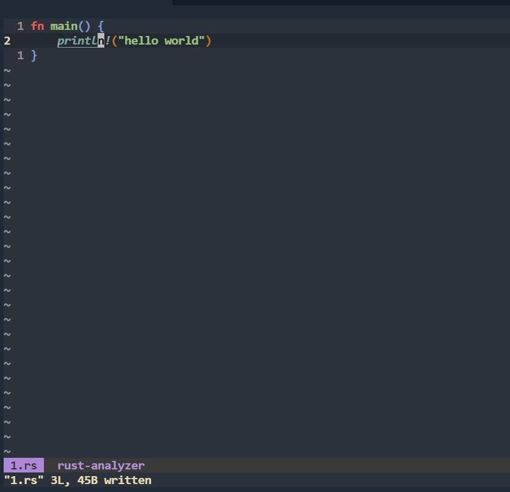Click the last tilde above the statusline

point(7,450)
